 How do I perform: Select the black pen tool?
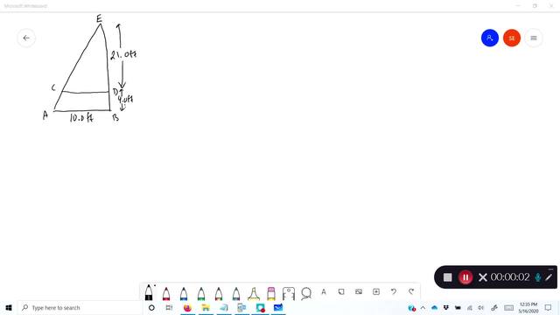(x=149, y=292)
